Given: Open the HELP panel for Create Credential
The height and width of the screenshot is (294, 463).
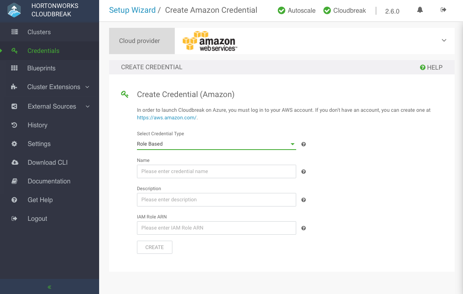Looking at the screenshot, I should [431, 68].
